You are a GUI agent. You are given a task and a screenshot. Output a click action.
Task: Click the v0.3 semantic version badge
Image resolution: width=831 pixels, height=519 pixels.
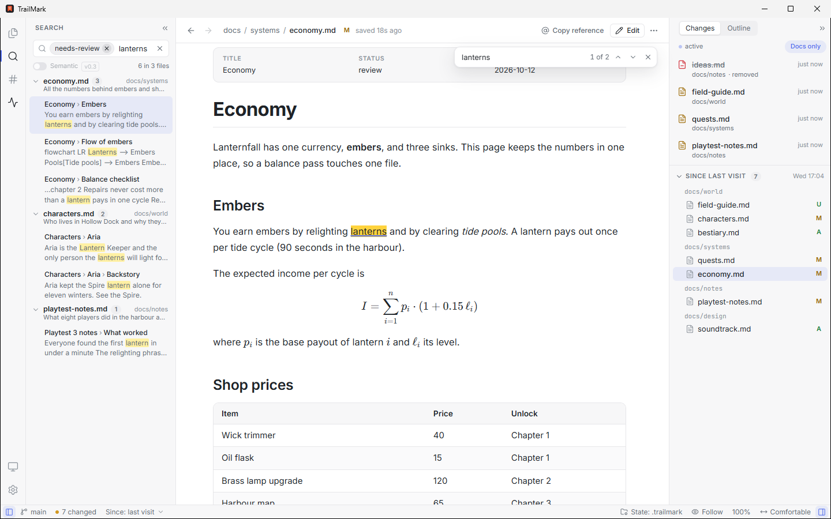click(x=91, y=66)
